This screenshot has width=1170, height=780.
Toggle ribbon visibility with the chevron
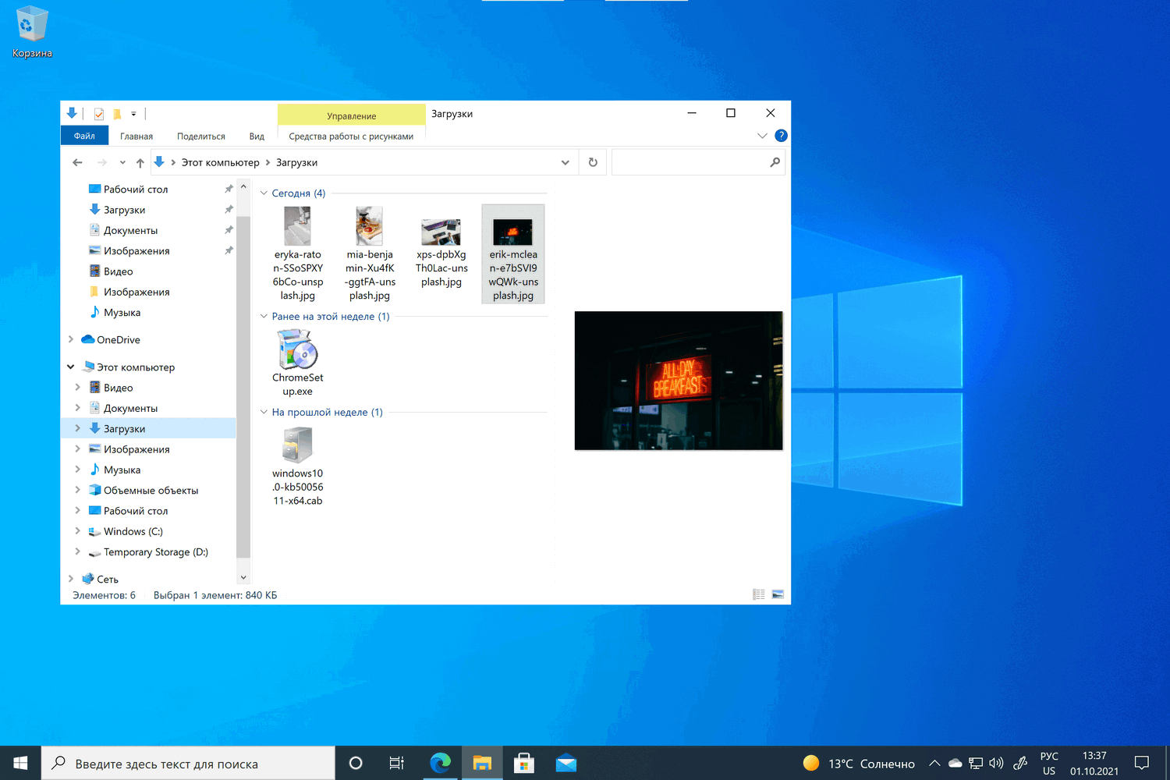[x=762, y=136]
